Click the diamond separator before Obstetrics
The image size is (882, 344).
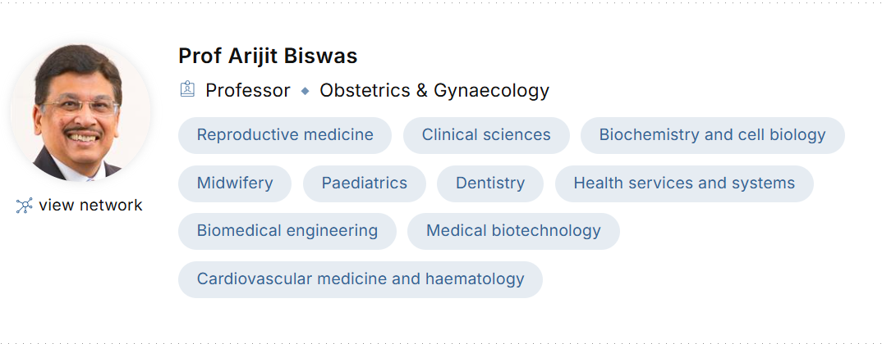pyautogui.click(x=305, y=91)
